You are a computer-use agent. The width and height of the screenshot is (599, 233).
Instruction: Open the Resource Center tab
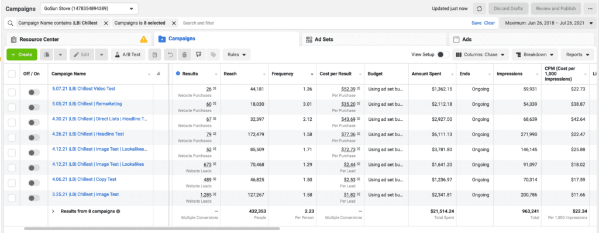click(78, 39)
